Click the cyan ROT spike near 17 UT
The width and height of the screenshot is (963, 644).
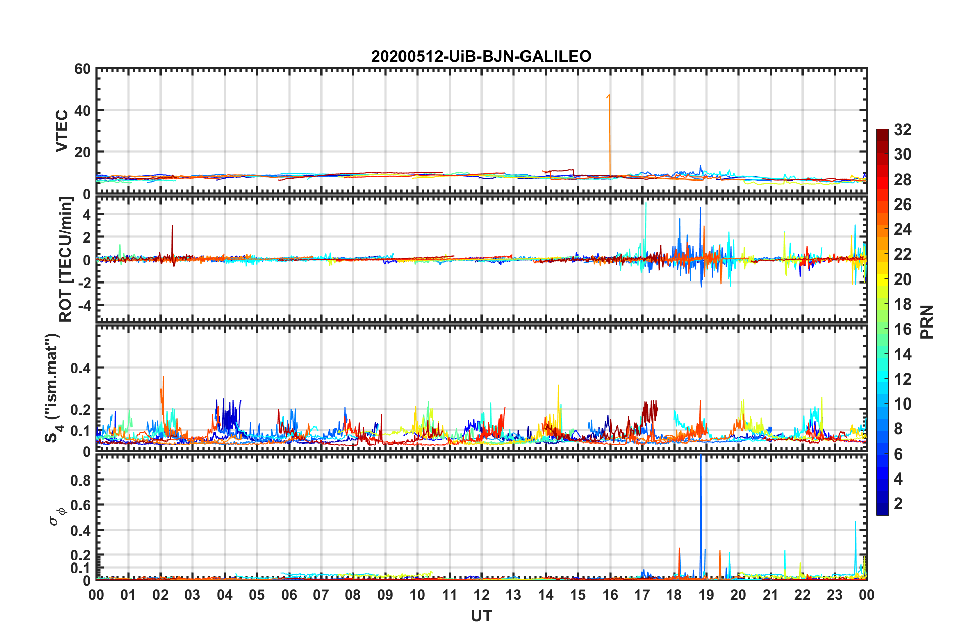pos(646,230)
